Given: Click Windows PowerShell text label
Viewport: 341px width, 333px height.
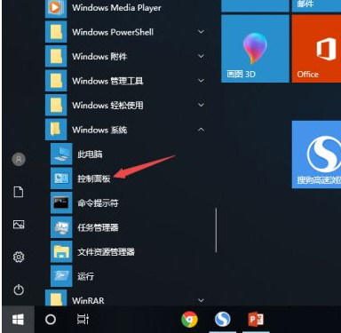Looking at the screenshot, I should 113,32.
